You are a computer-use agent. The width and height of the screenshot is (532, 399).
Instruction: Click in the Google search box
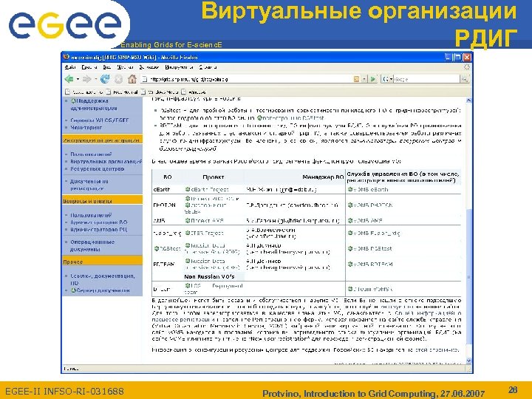tap(427, 79)
